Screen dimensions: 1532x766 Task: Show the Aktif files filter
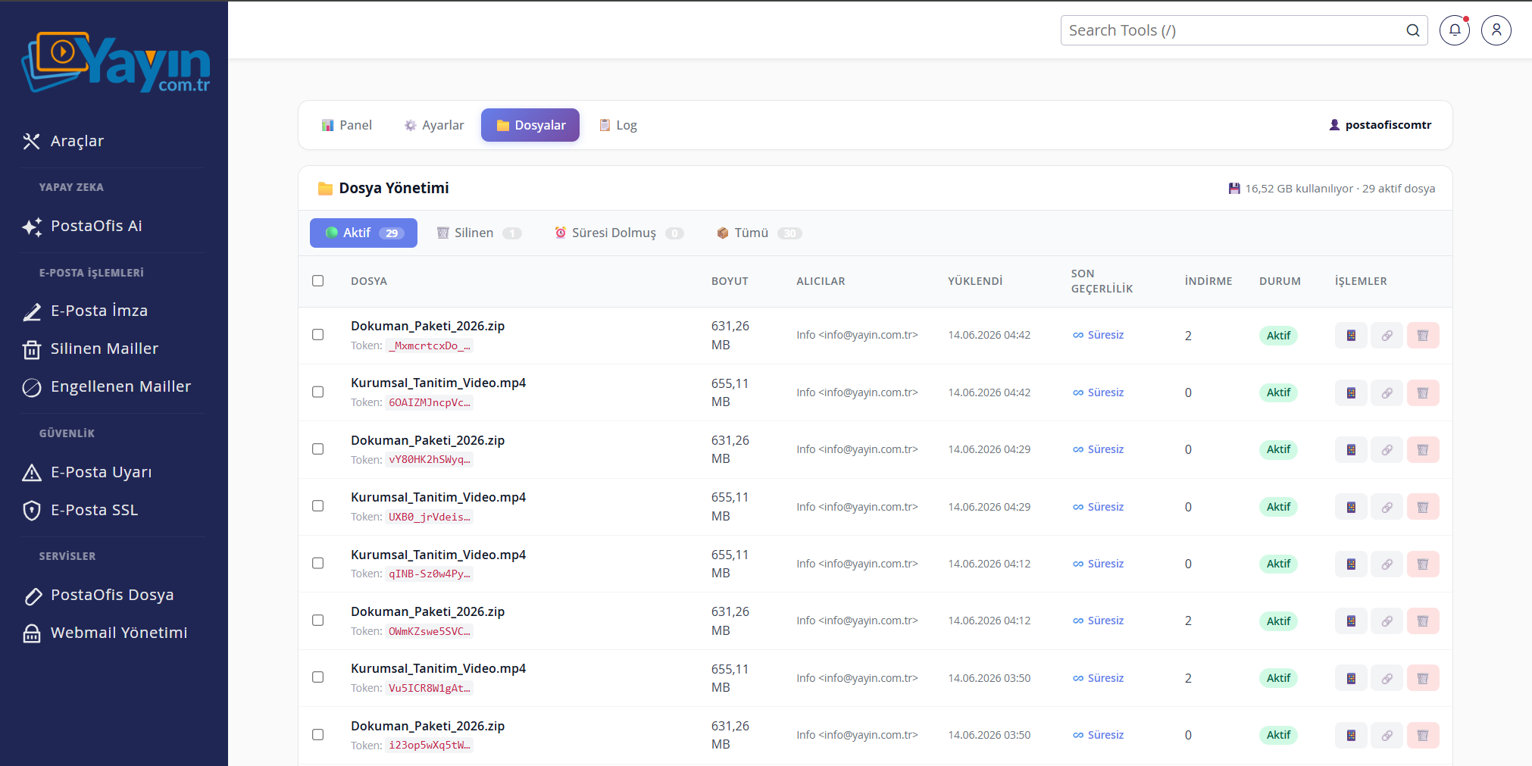(364, 233)
